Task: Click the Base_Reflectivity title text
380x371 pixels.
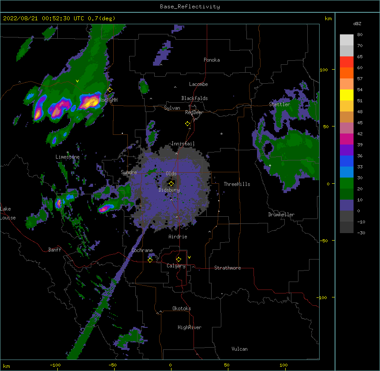Action: coord(190,7)
